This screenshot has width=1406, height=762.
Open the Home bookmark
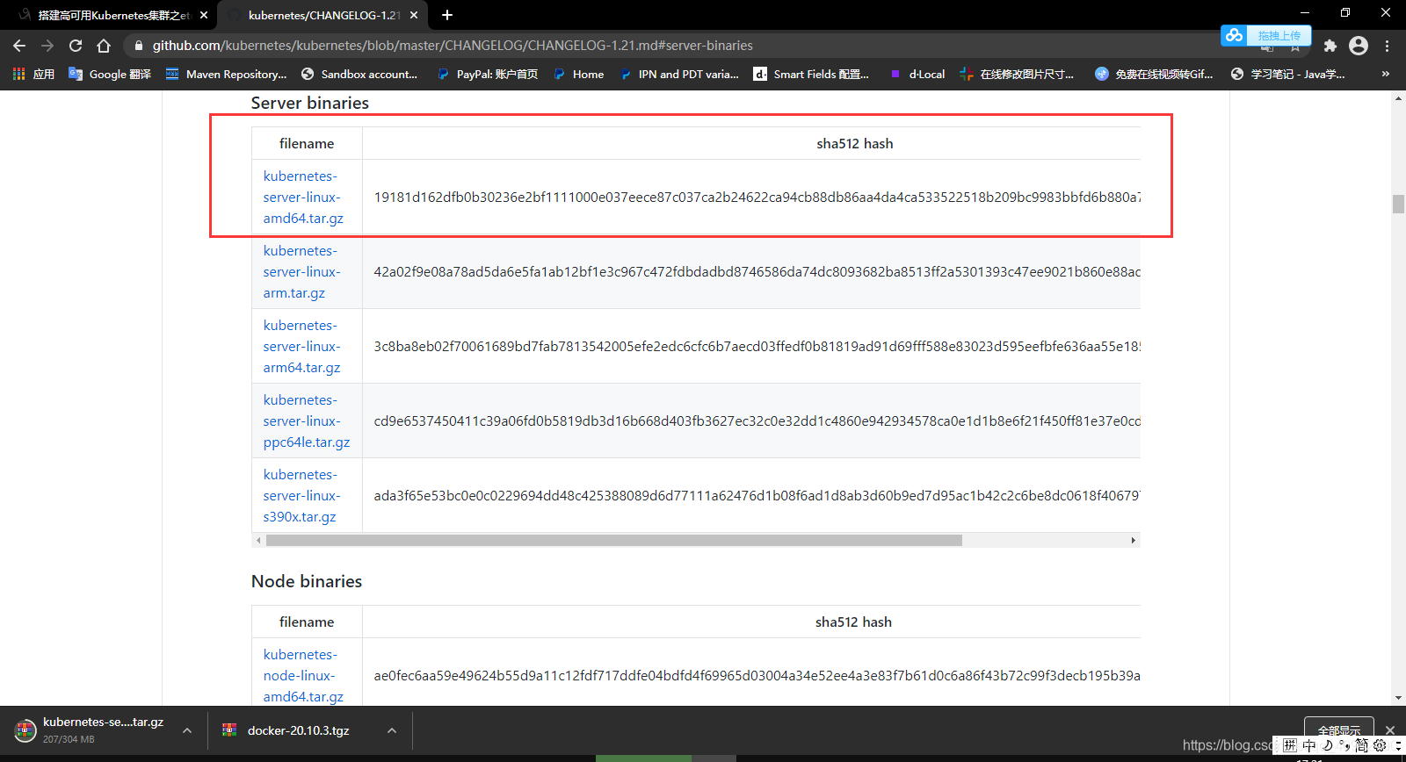click(x=578, y=74)
